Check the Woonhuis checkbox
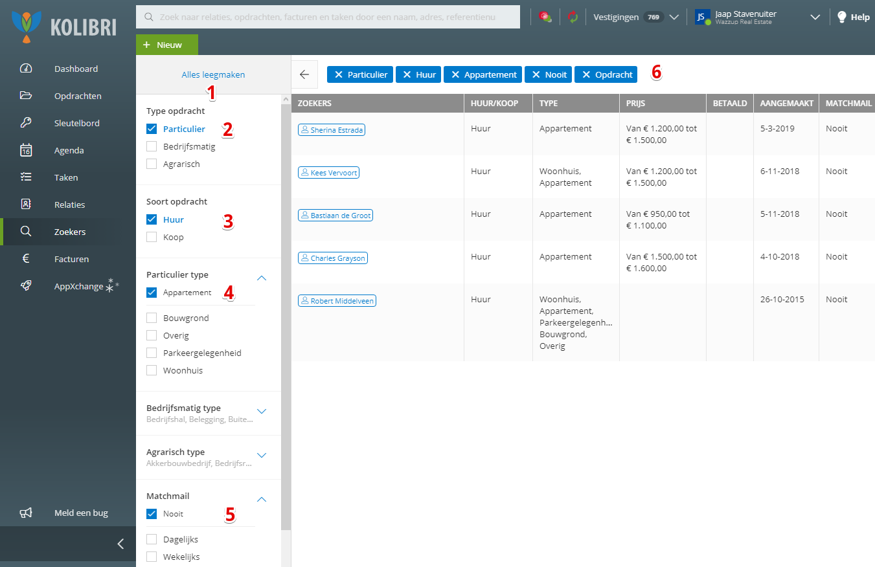 pos(152,370)
